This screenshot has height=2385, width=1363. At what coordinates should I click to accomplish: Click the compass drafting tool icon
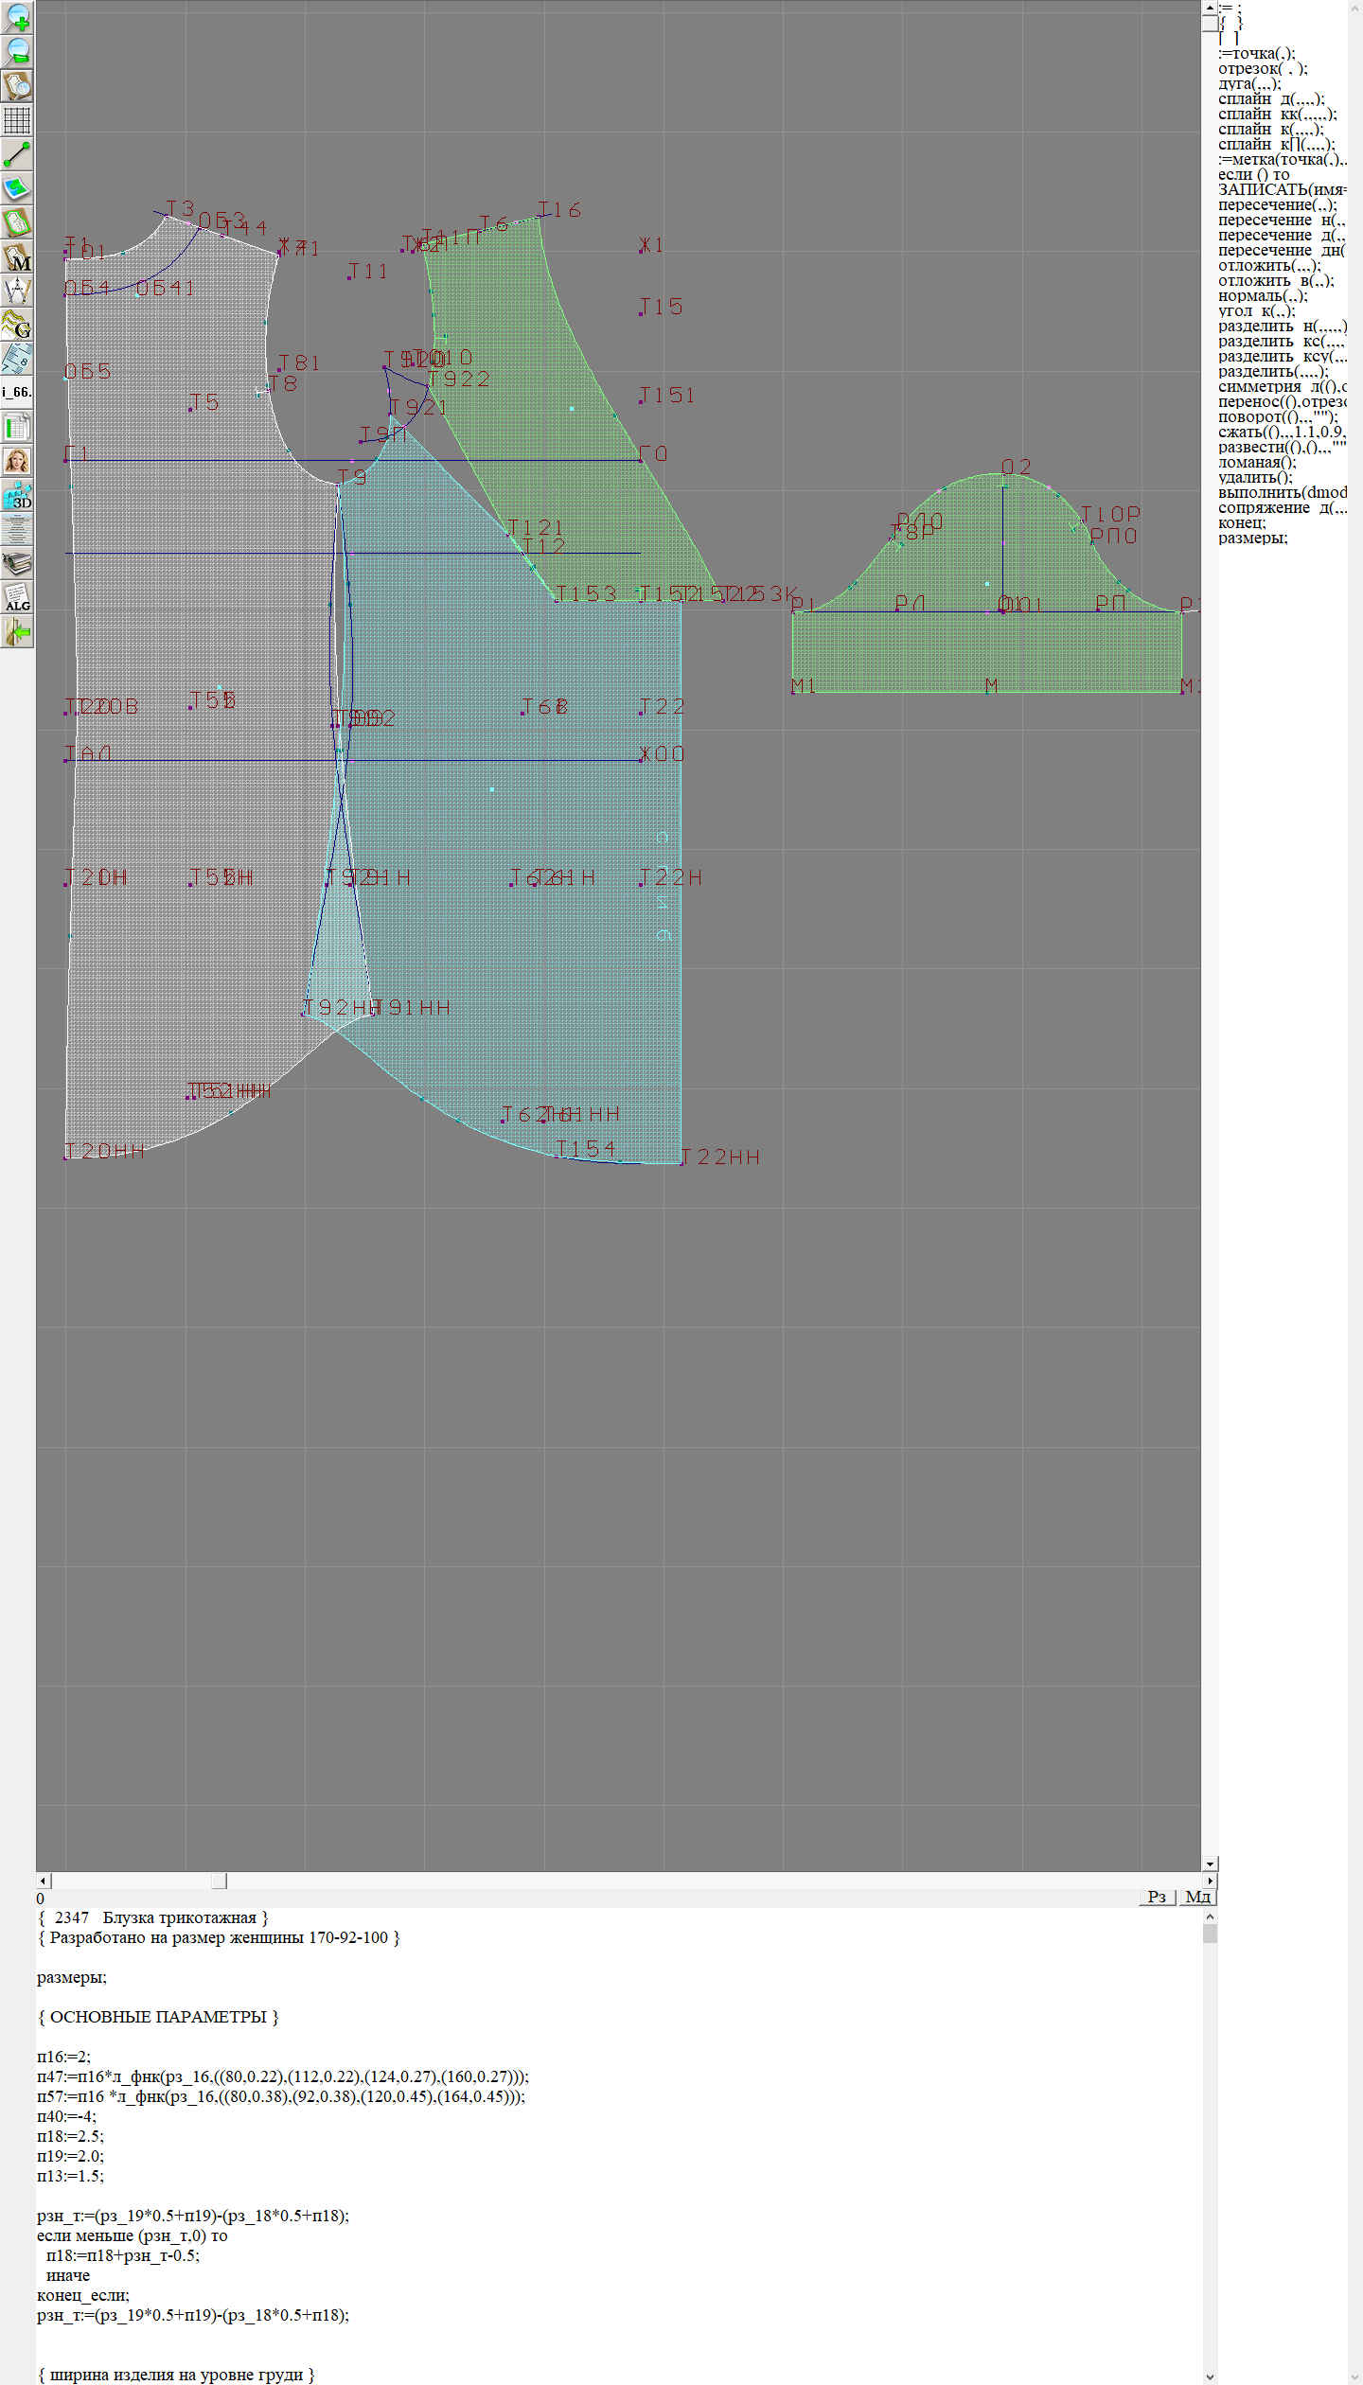(x=17, y=291)
